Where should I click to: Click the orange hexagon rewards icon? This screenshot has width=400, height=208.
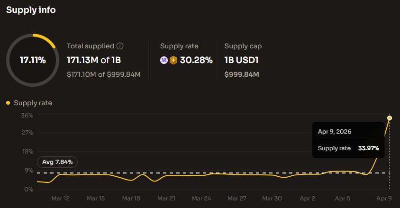pos(173,60)
